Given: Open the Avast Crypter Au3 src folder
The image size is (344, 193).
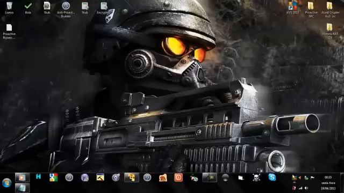Looking at the screenshot, I should tap(330, 10).
